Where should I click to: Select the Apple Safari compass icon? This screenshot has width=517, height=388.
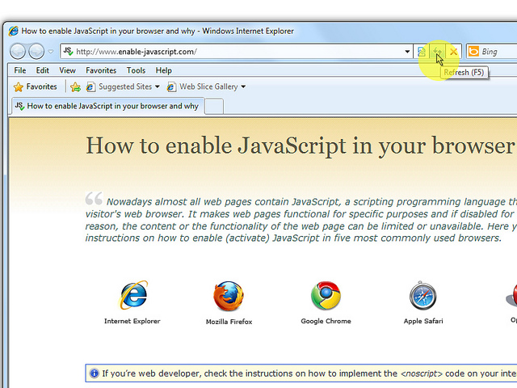pos(423,297)
